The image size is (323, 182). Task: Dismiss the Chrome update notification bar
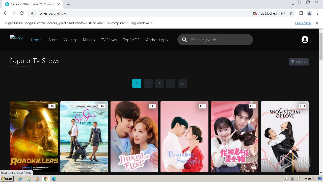click(317, 23)
